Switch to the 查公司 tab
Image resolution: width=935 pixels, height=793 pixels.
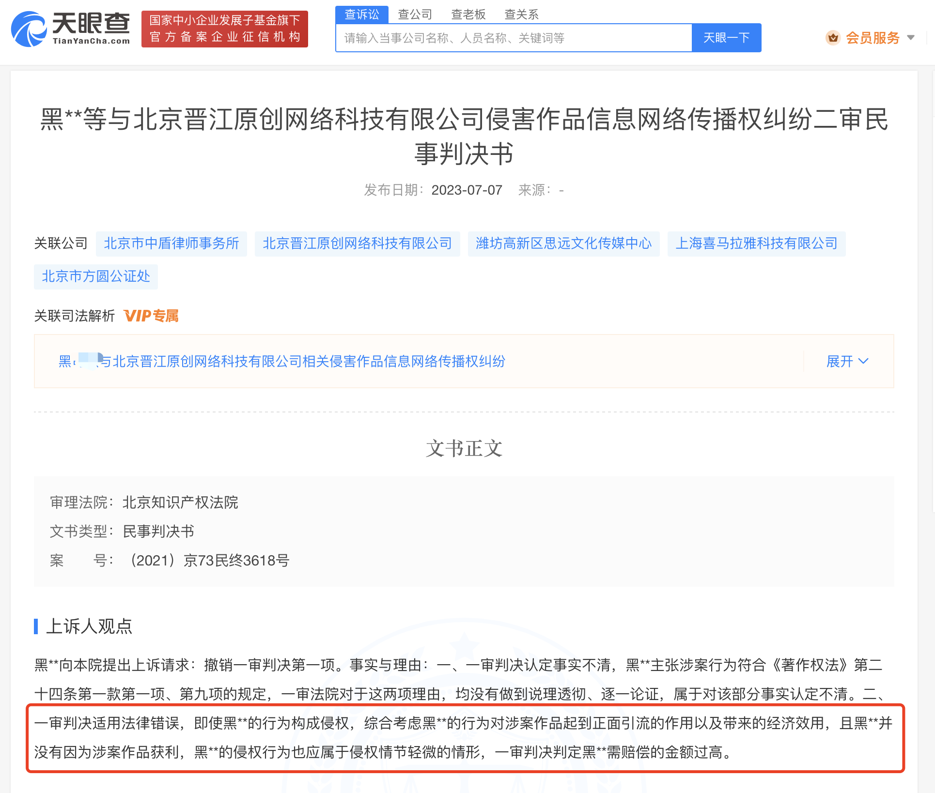414,14
